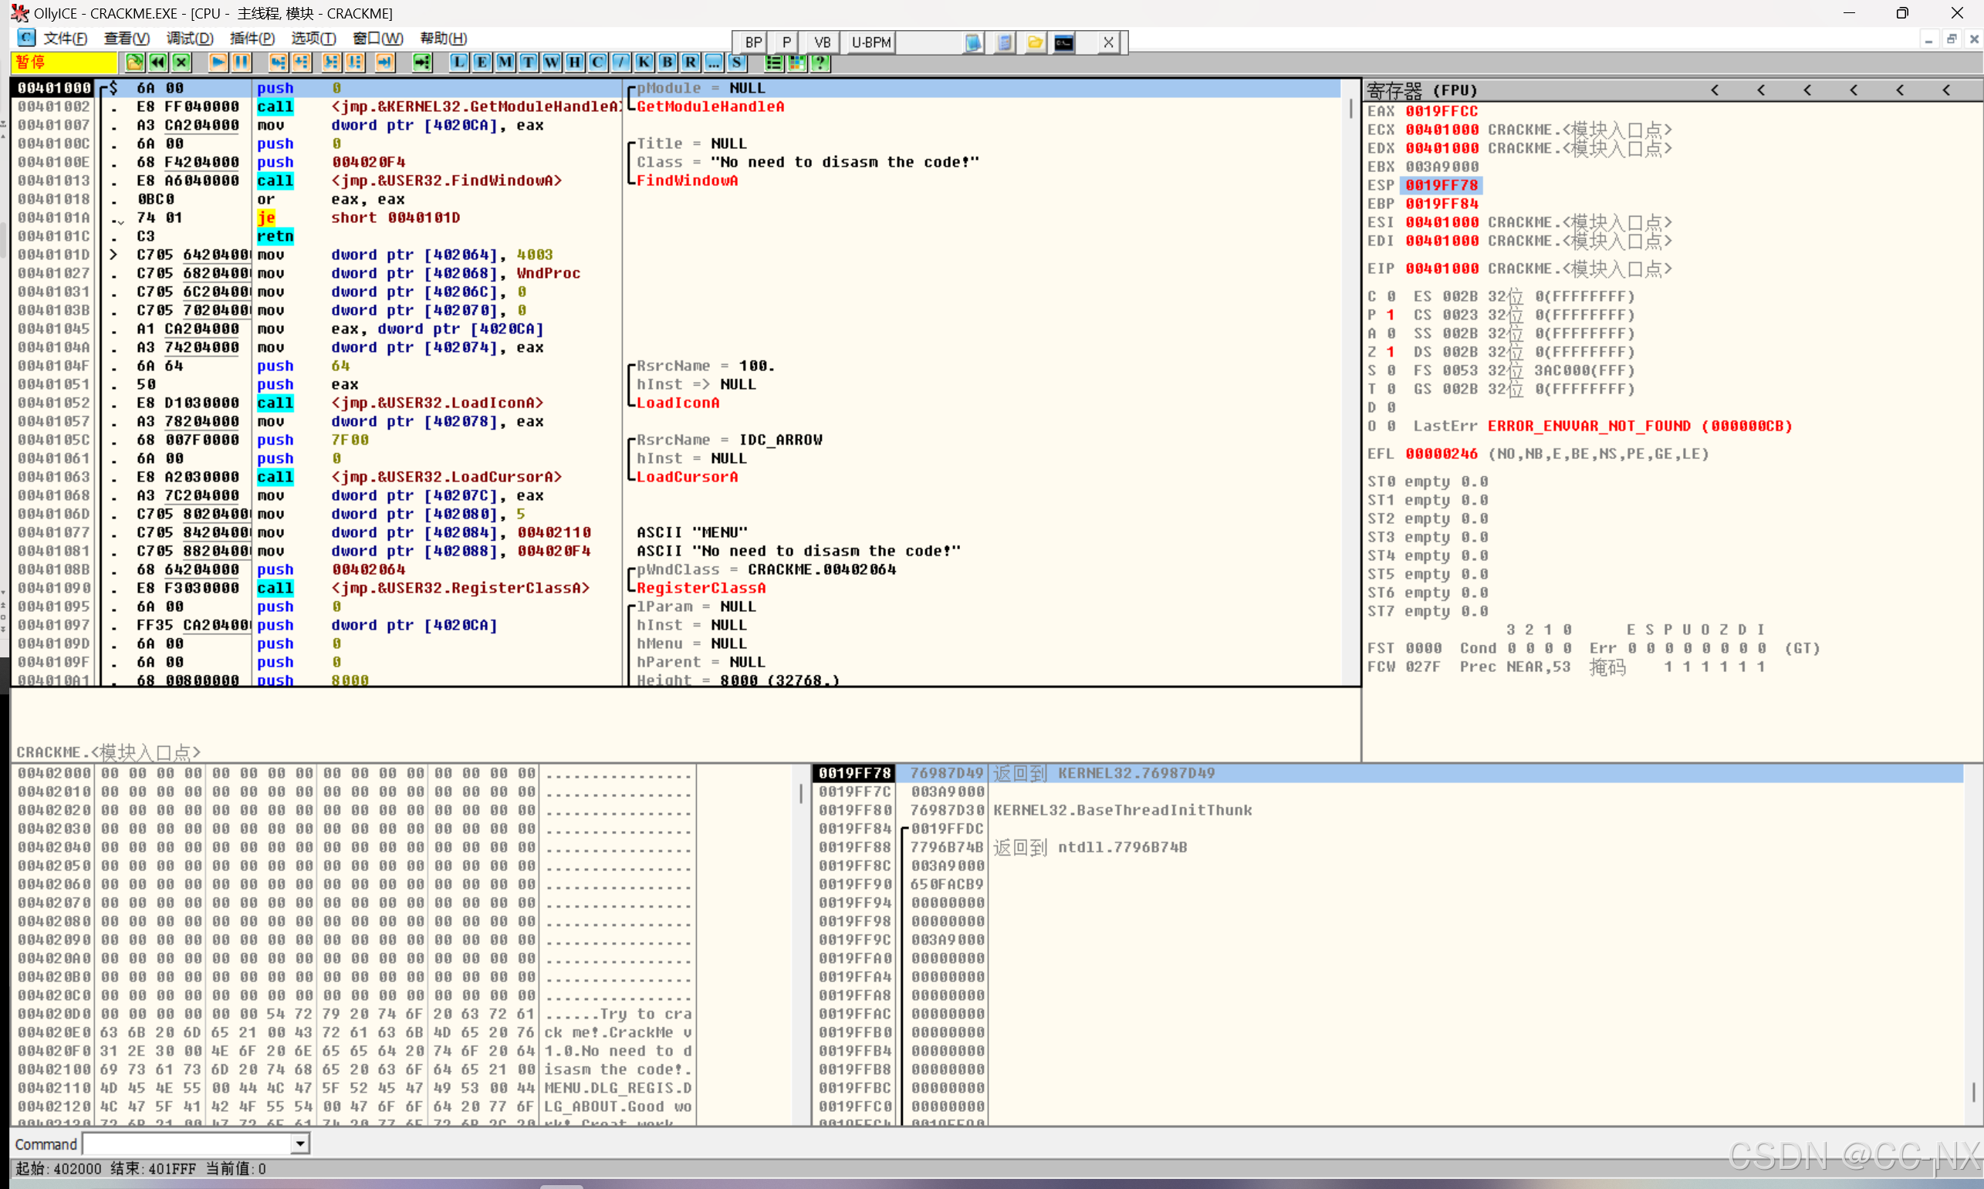Open Source window with S button
This screenshot has height=1189, width=1984.
(737, 62)
